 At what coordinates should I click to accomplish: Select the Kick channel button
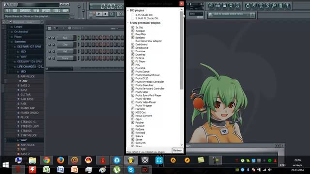tap(65, 38)
